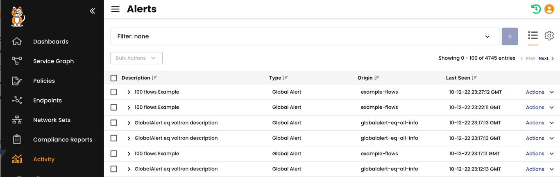Expand the first 100 flows Example row
The width and height of the screenshot is (560, 177).
pos(129,92)
